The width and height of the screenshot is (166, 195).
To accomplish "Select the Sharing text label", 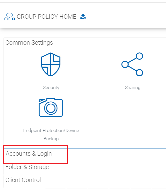I will [133, 87].
